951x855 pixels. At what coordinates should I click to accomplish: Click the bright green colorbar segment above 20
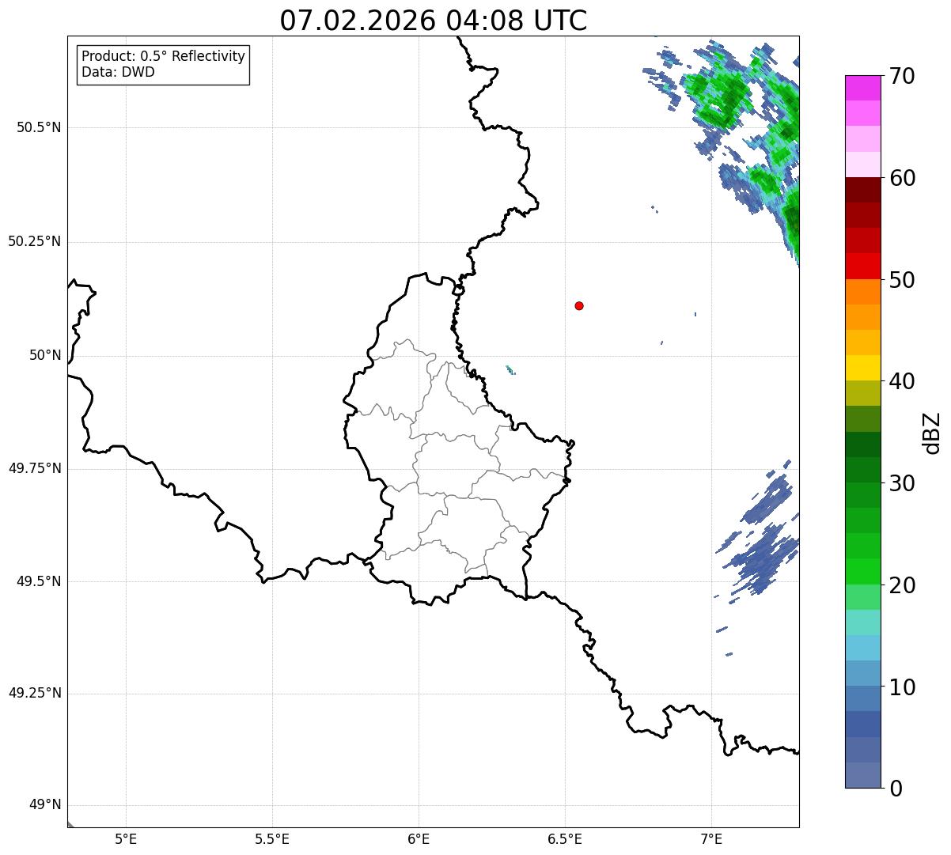[862, 571]
